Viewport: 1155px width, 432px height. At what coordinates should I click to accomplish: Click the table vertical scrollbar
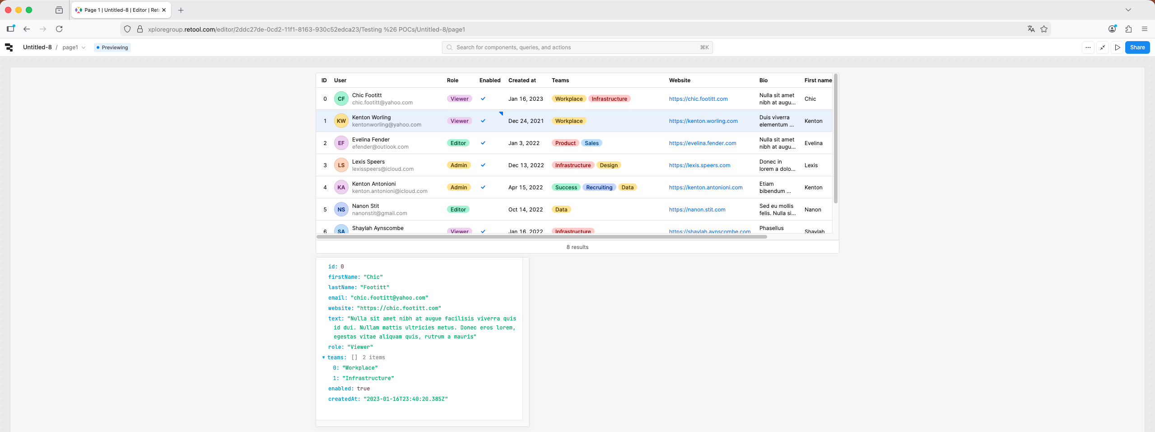coord(836,138)
